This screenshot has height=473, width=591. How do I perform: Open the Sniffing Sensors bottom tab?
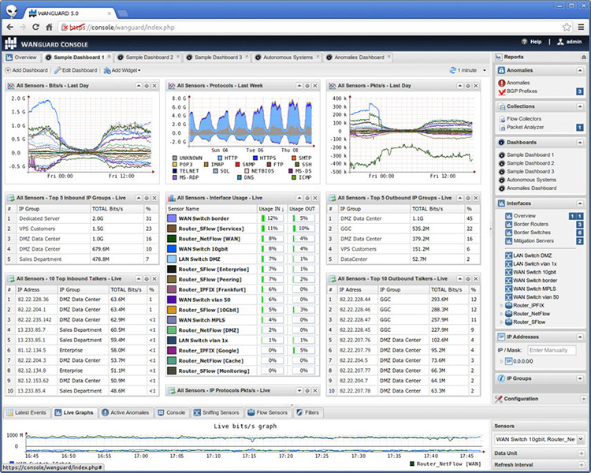[x=217, y=412]
